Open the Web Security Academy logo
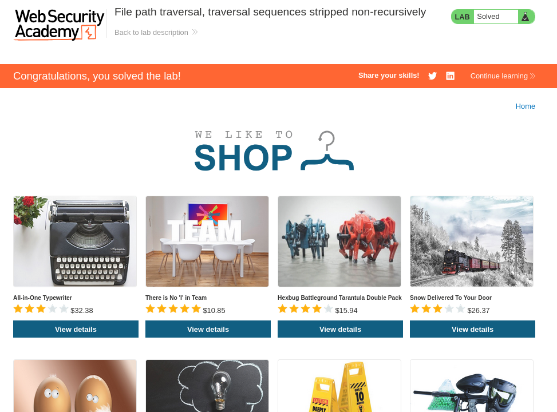557x412 pixels. (60, 24)
